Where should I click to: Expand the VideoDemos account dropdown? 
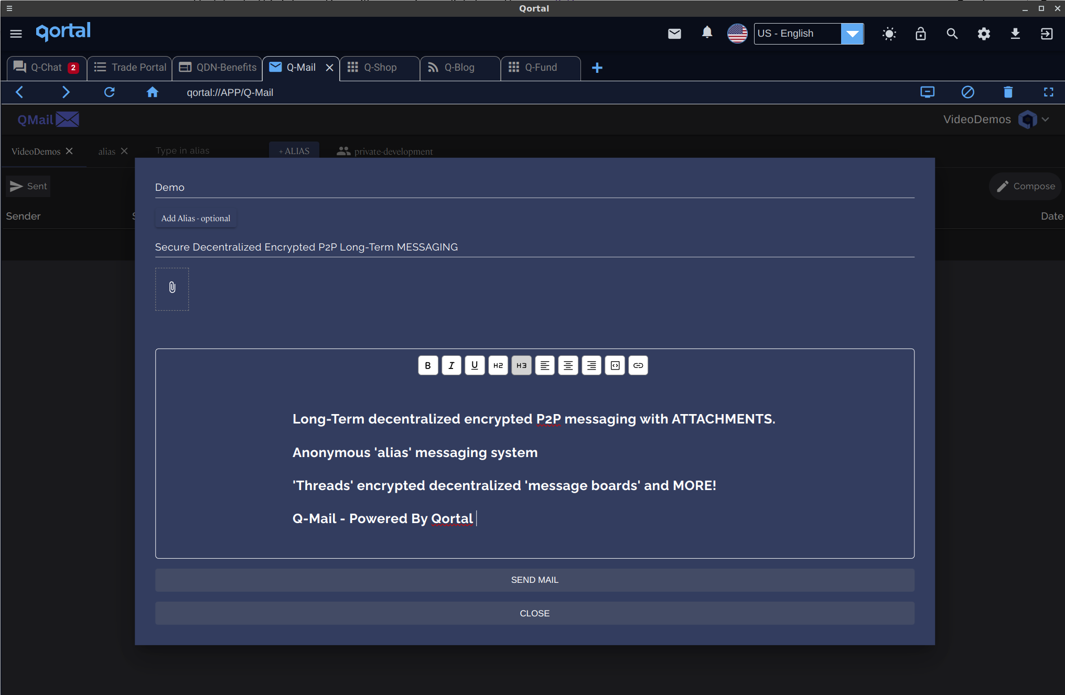click(996, 120)
